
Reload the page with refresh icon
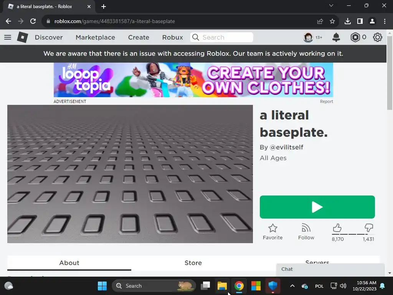tap(33, 22)
